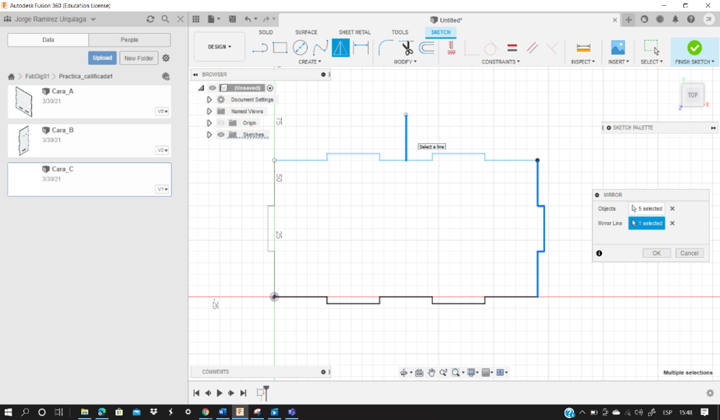Click the Insert Image icon

[x=618, y=48]
